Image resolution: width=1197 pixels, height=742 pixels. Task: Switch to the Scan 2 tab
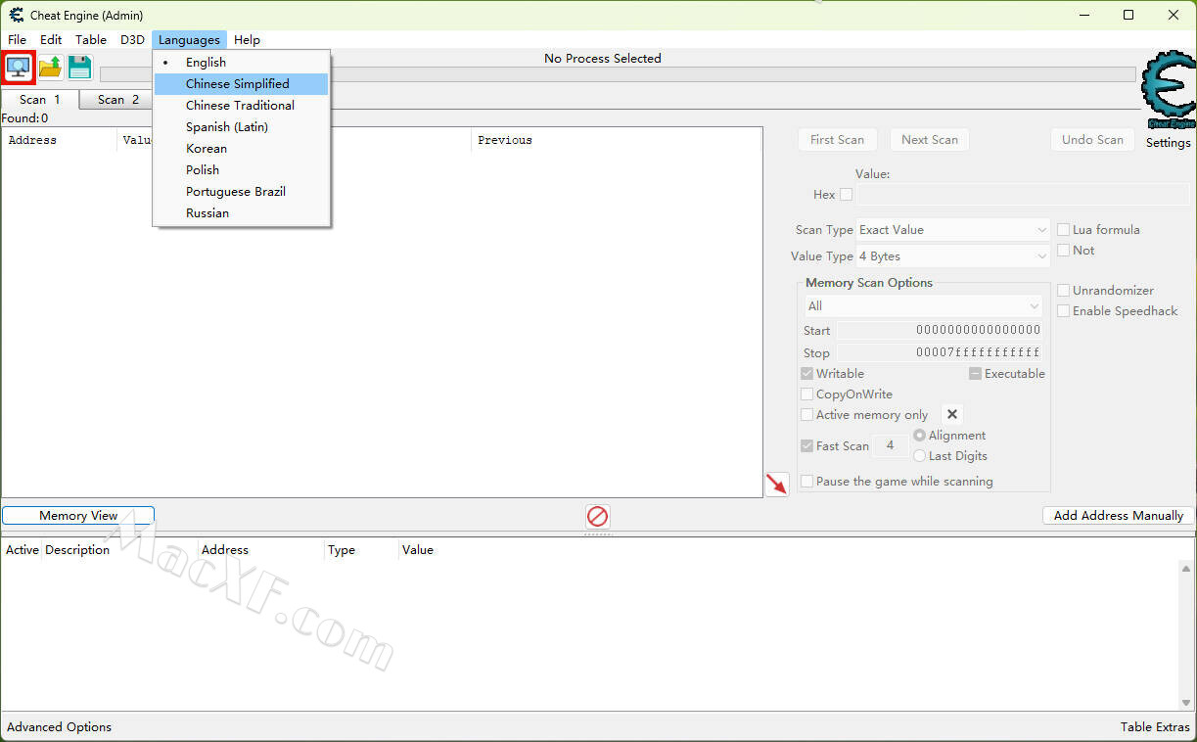(117, 100)
